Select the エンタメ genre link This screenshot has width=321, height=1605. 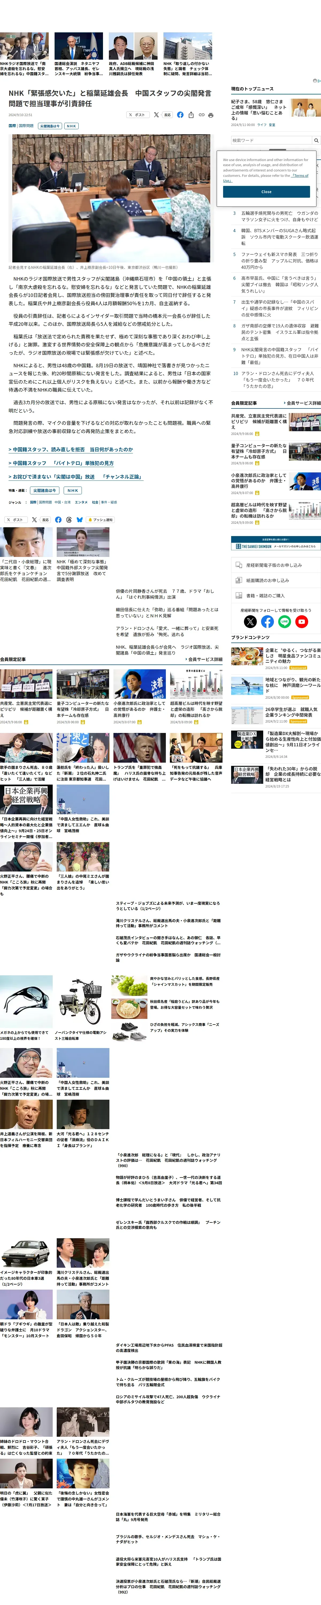pyautogui.click(x=81, y=502)
